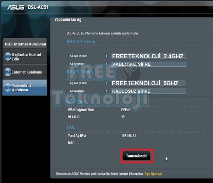The image size is (213, 183).
Task: Open help icon beside 2.4GHz Ağ Adı (SSID)
Action: [106, 56]
